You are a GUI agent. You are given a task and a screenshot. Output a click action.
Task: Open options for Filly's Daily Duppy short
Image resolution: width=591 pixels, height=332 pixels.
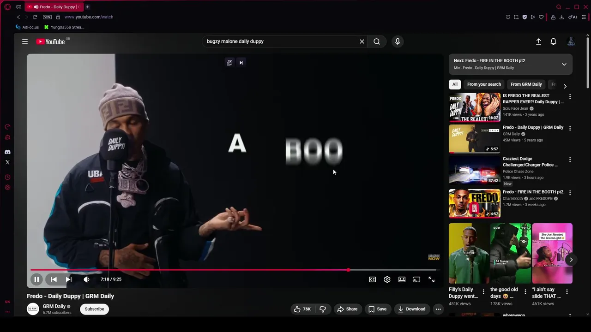[x=483, y=292]
